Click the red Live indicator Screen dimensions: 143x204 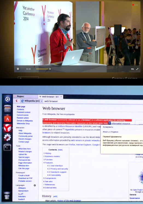coord(135,5)
